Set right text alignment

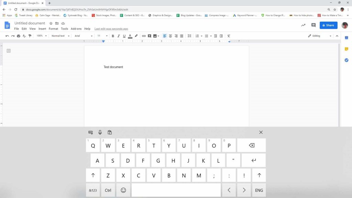176,36
